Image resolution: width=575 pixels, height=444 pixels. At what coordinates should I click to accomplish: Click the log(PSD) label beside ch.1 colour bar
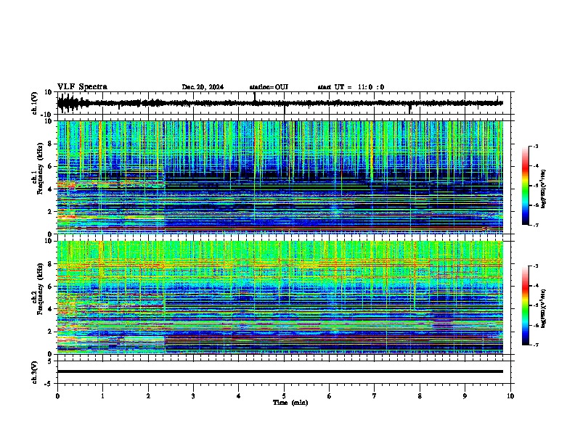[544, 189]
